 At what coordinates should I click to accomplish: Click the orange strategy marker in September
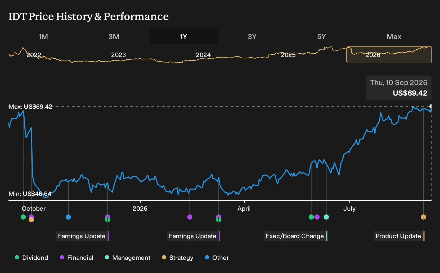[x=424, y=217]
